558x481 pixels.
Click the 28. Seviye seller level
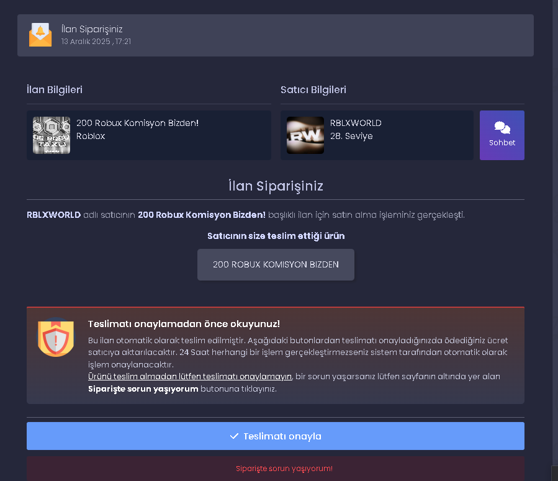pyautogui.click(x=351, y=137)
